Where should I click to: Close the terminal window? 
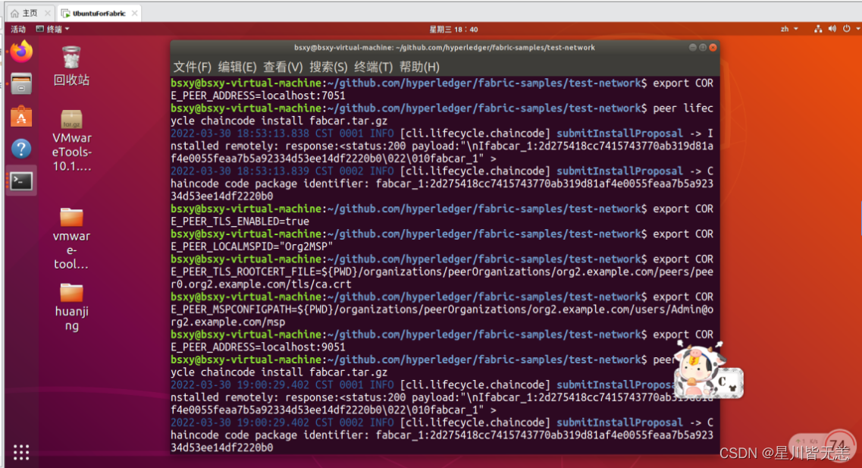click(x=713, y=47)
